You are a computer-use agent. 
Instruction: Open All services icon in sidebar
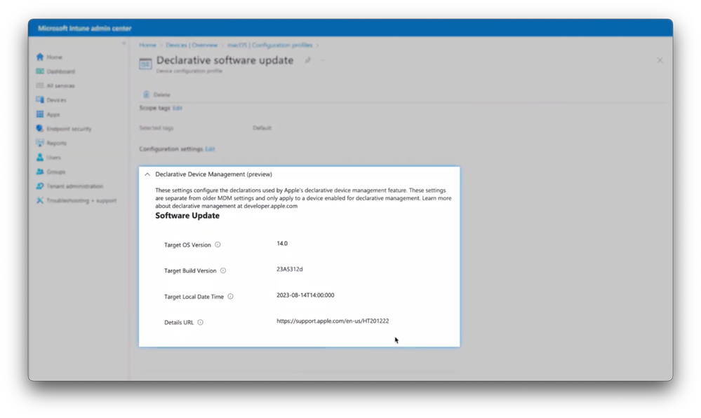click(40, 85)
